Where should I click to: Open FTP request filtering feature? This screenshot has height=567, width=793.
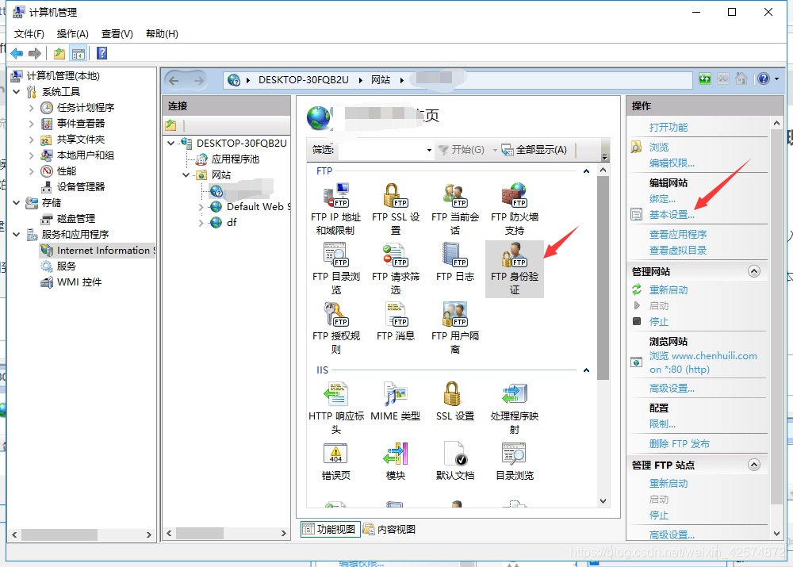[x=396, y=269]
